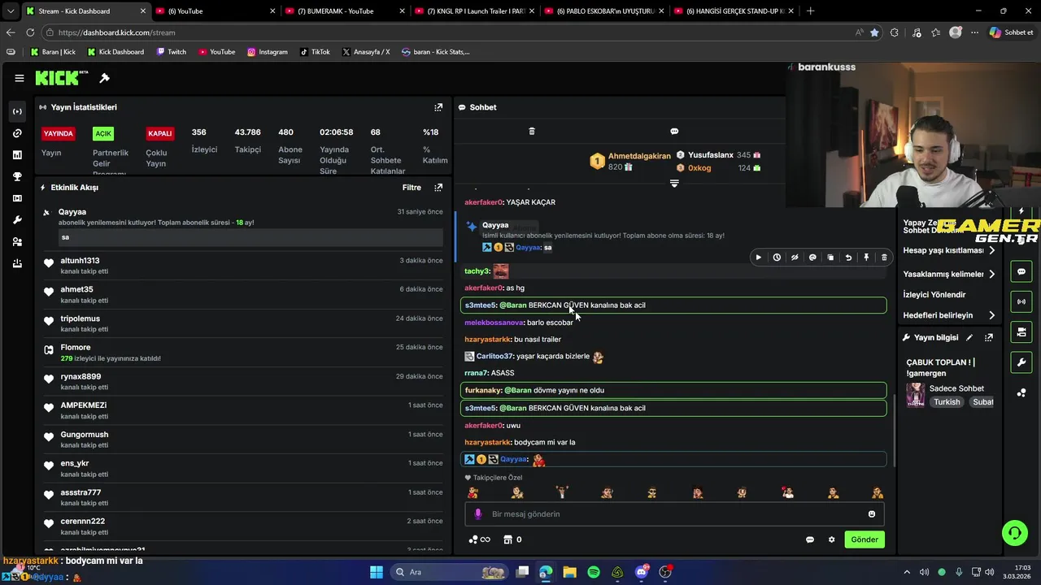Expand Yasaklanmış kelimeler option
The height and width of the screenshot is (585, 1041).
pyautogui.click(x=949, y=275)
